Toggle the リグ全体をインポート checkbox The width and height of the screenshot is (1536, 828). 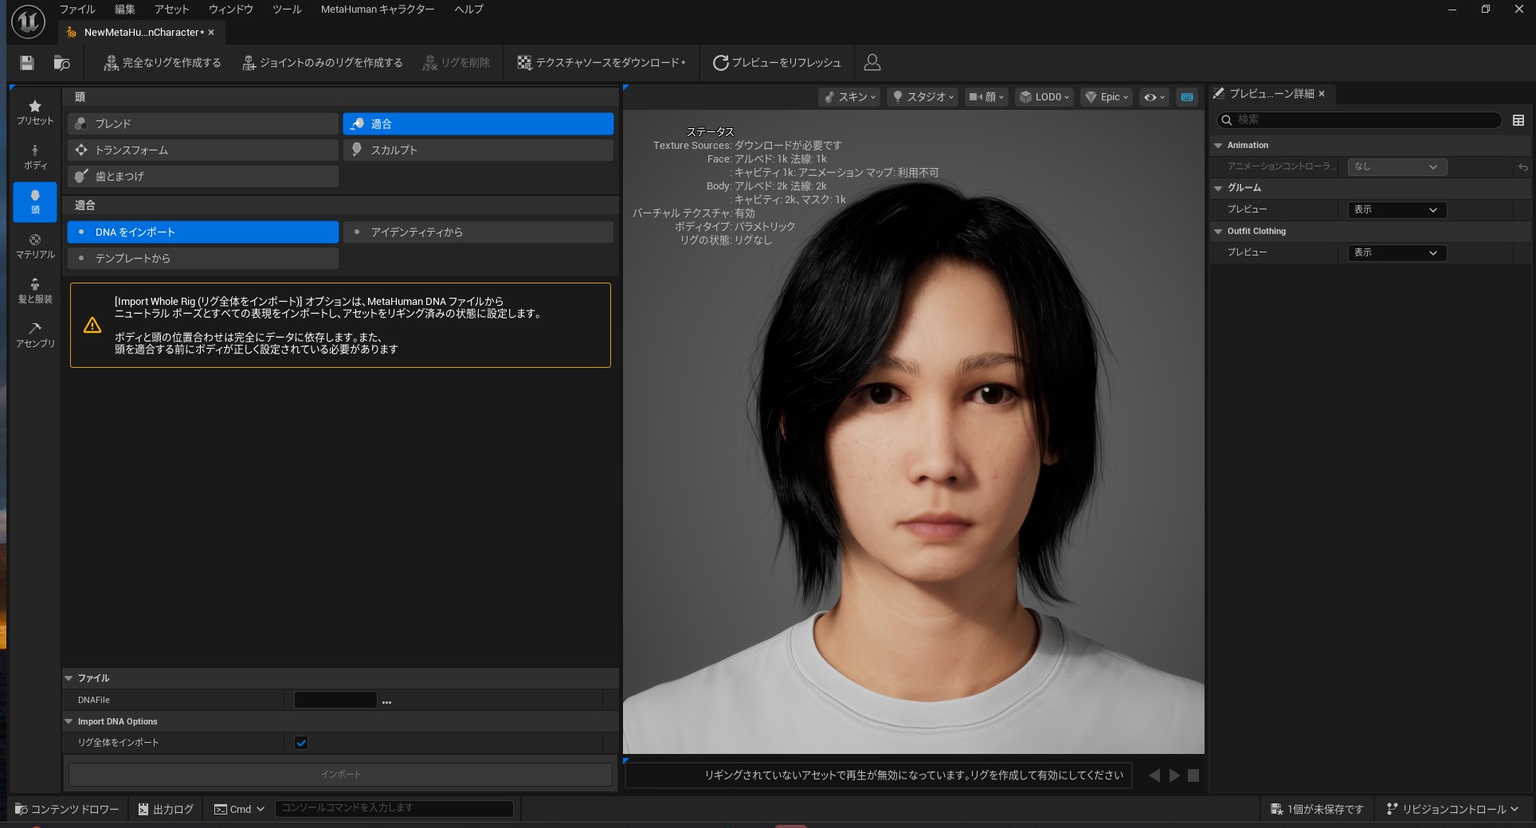(x=301, y=743)
